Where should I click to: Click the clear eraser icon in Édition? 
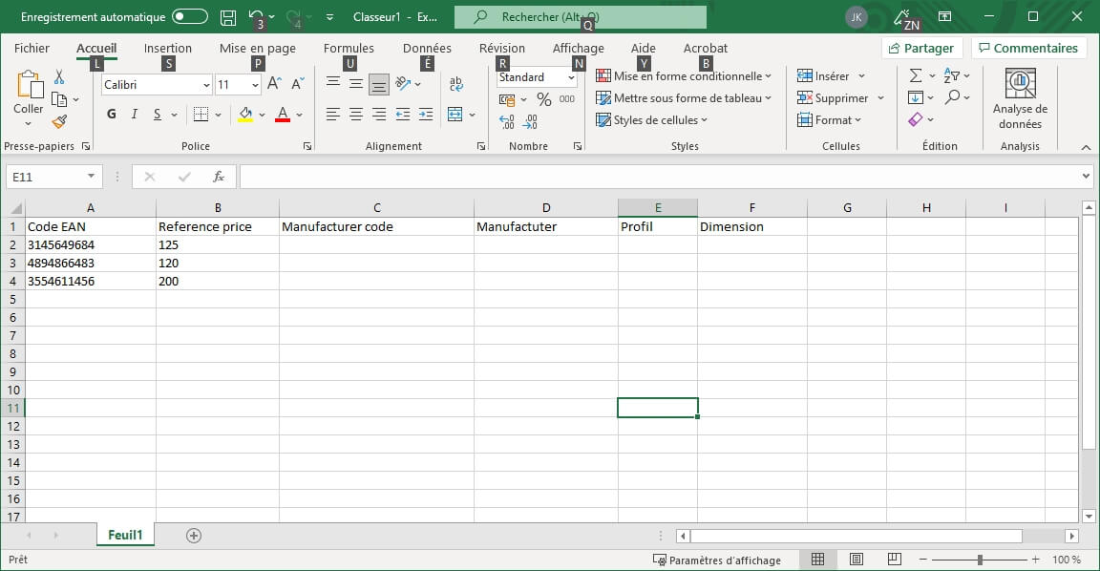pyautogui.click(x=916, y=119)
